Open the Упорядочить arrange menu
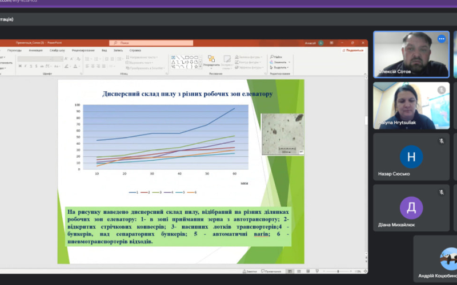The height and width of the screenshot is (285, 457). coord(211,62)
